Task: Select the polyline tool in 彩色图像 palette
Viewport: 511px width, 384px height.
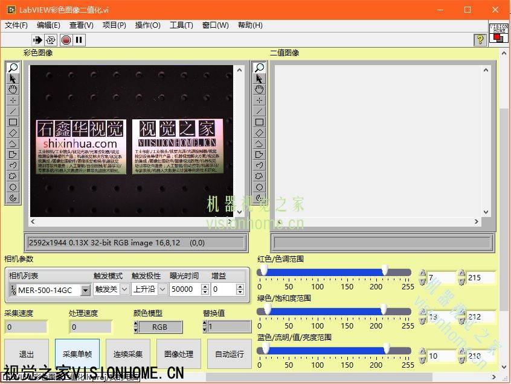Action: click(x=13, y=143)
